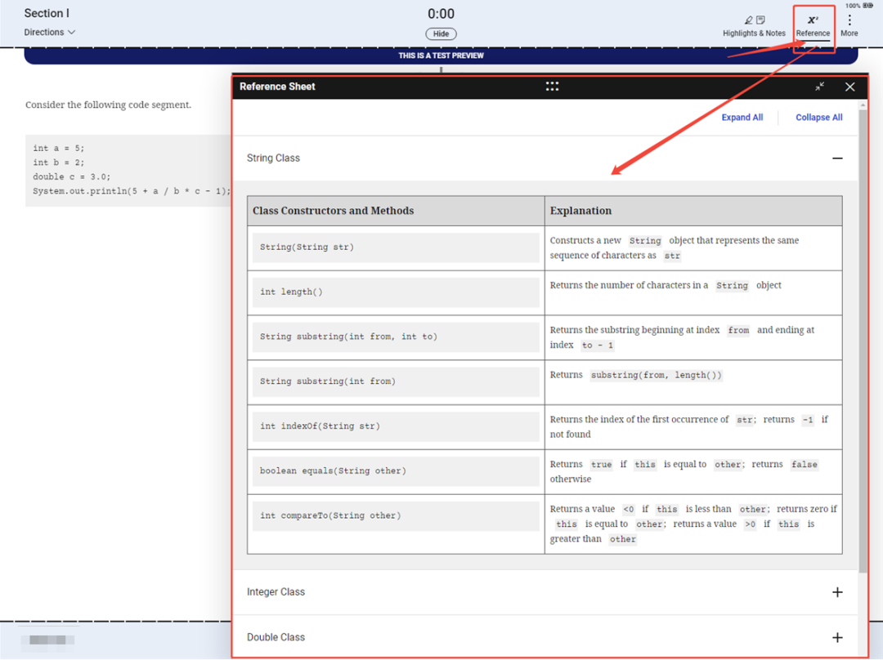This screenshot has width=883, height=660.
Task: Expand the Double Class section
Action: (837, 637)
